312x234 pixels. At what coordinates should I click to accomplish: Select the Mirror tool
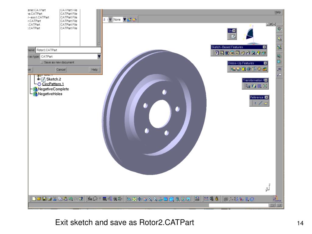coord(254,86)
